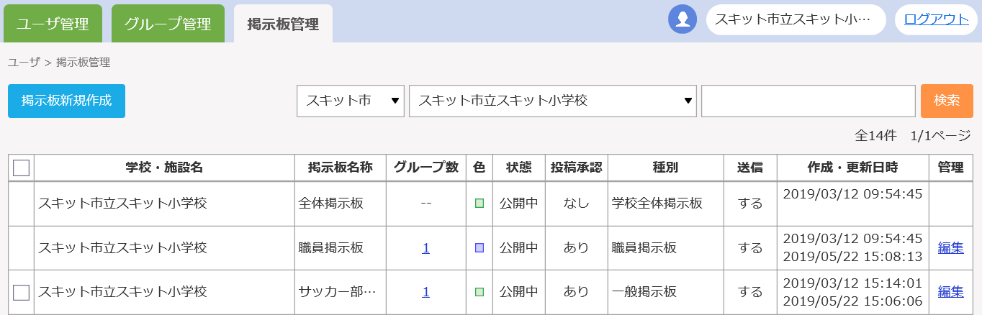The height and width of the screenshot is (315, 982).
Task: Switch to the グループ管理 tab
Action: click(x=168, y=24)
